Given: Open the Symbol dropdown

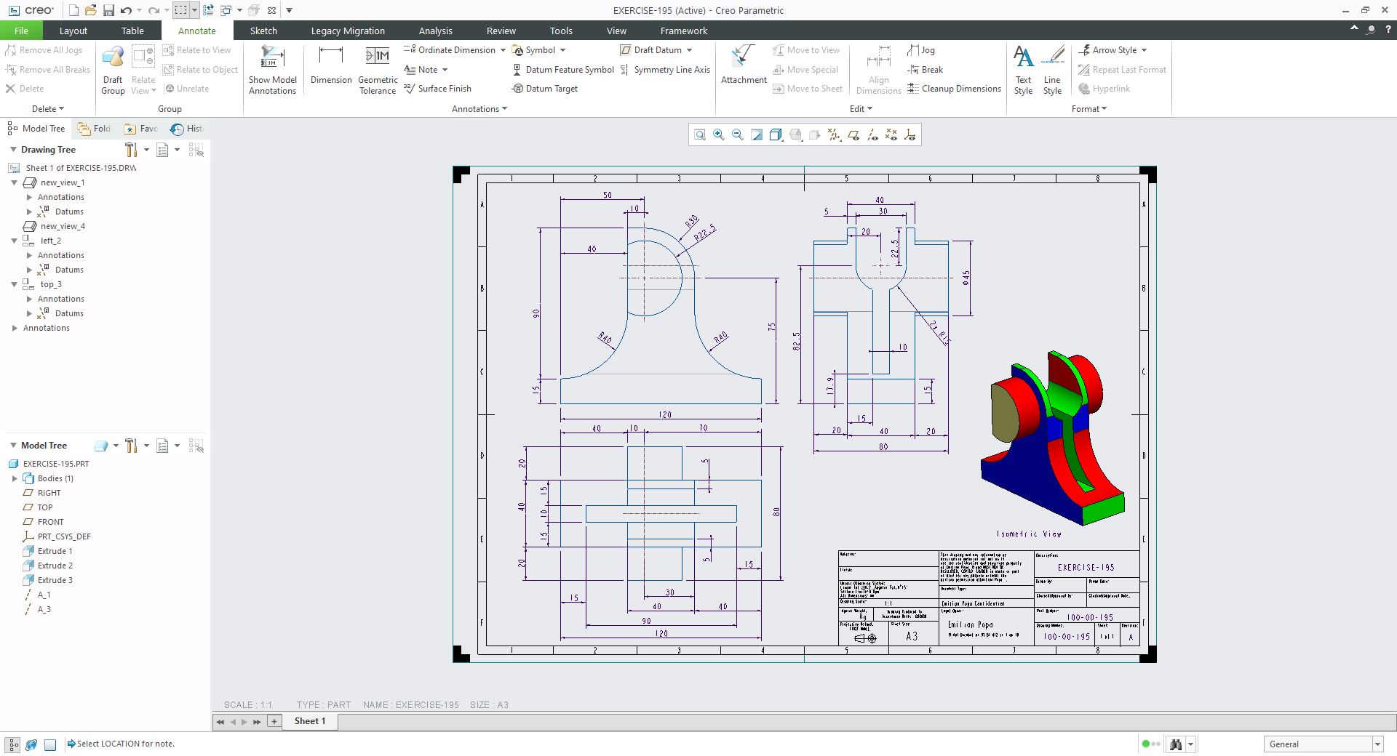Looking at the screenshot, I should [x=562, y=50].
